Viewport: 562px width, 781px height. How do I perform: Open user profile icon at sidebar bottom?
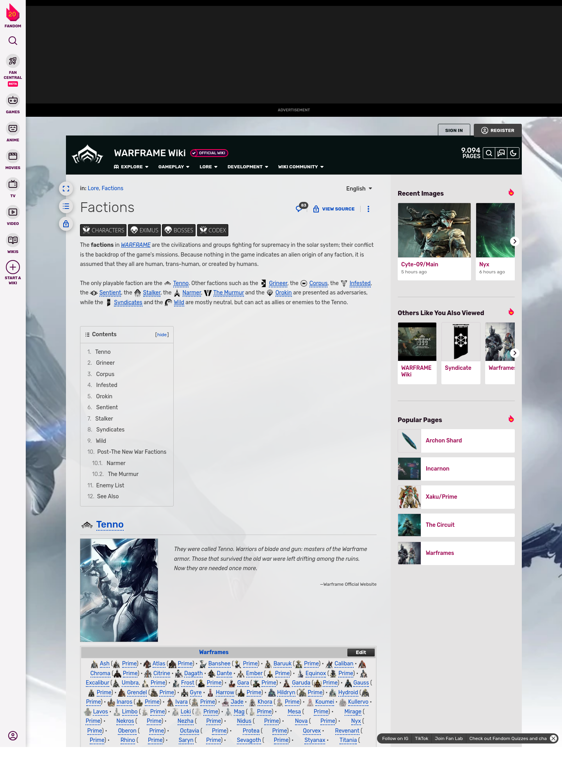pyautogui.click(x=13, y=736)
